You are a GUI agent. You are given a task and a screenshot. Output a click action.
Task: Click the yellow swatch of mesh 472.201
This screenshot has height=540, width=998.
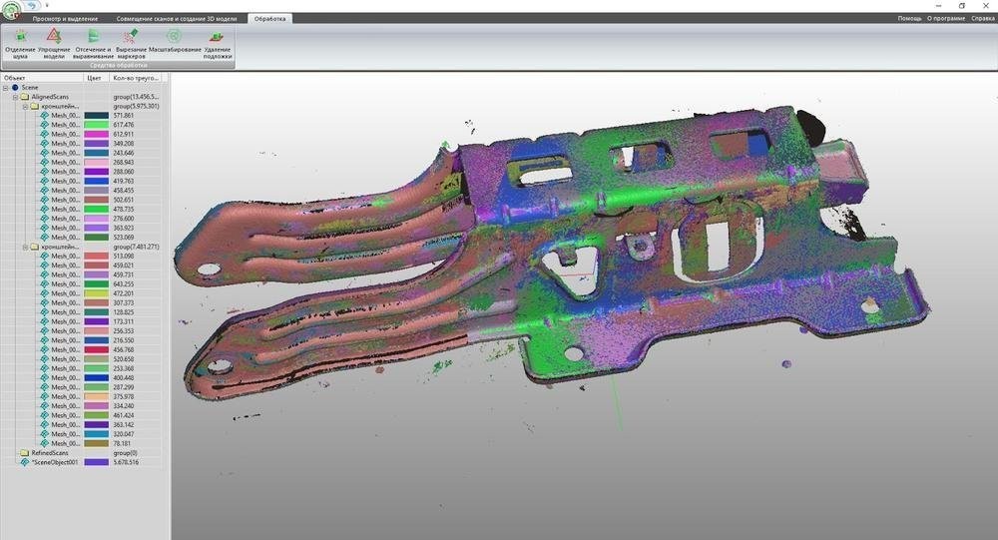[97, 293]
